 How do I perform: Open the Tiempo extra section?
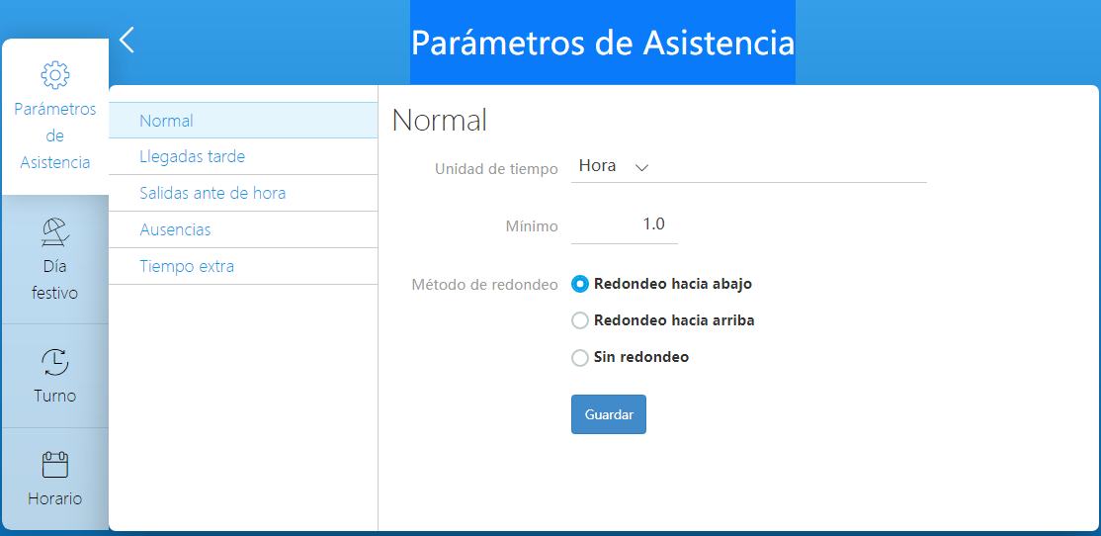pos(243,266)
